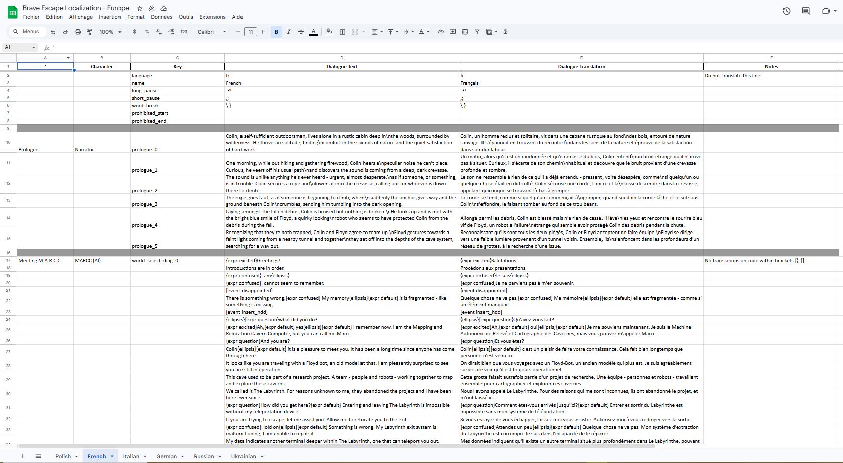Screen dimensions: 843x463
Task: Decrease decimal places
Action: [159, 32]
